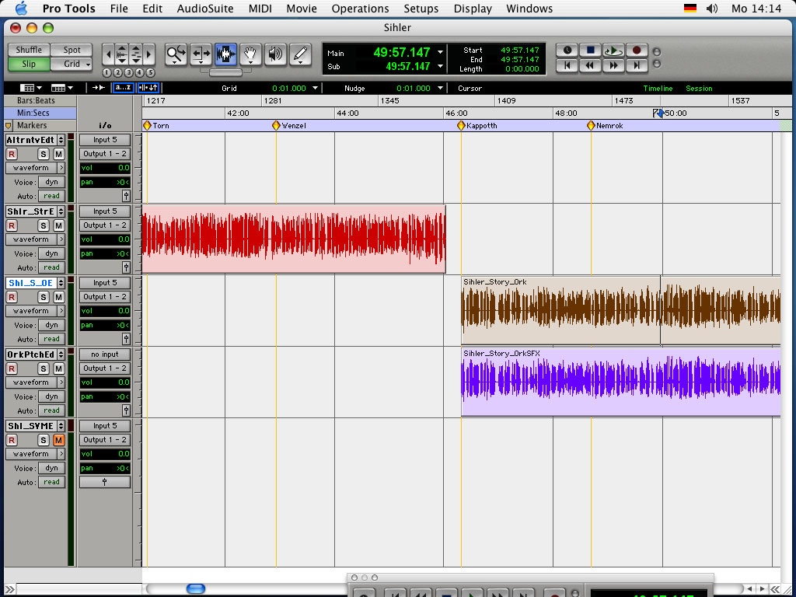Click the Markers ruler icon

coord(8,125)
